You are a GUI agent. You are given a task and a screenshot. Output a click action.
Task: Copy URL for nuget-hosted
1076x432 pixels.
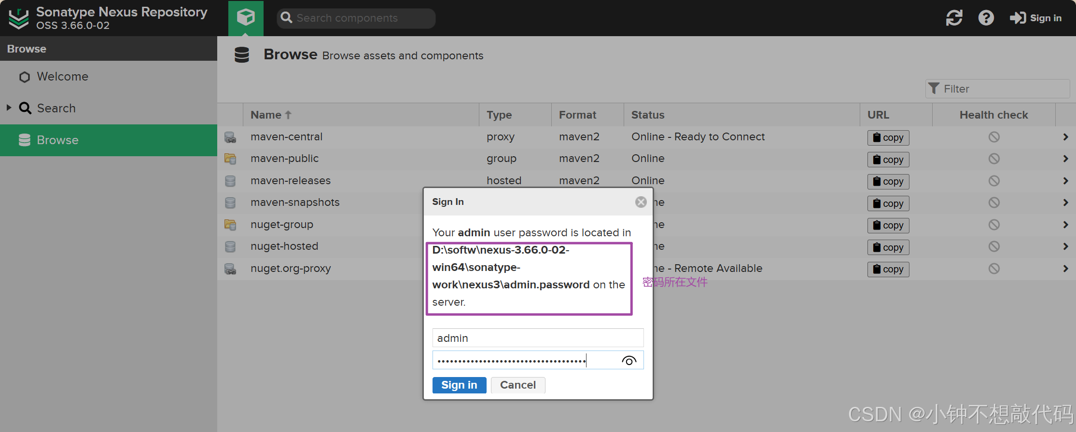[888, 247]
